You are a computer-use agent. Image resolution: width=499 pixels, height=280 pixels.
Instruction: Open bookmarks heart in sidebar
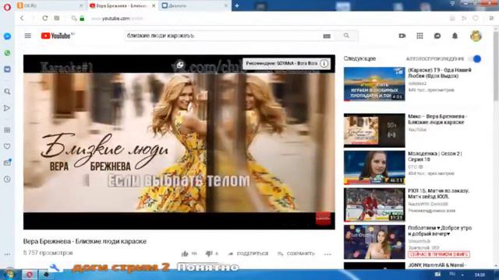7,146
